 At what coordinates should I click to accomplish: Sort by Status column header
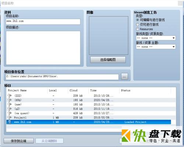coord(145,91)
